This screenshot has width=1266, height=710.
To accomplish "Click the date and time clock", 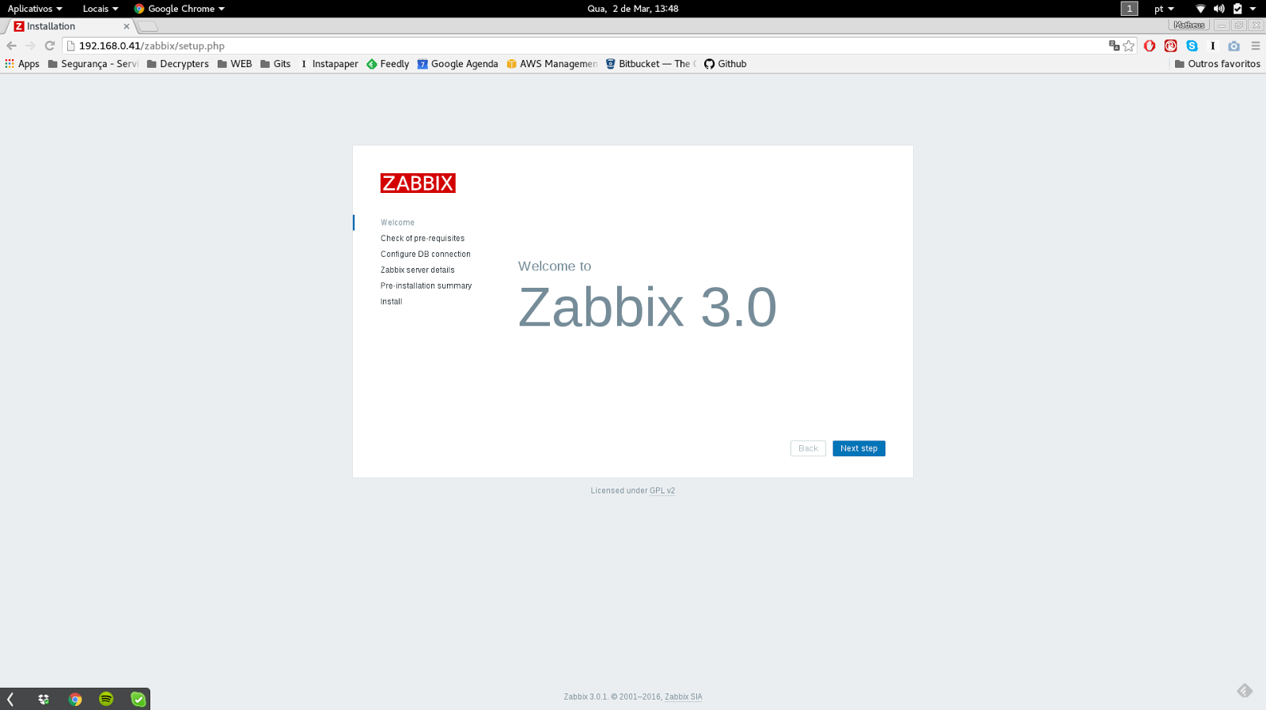I will coord(633,9).
